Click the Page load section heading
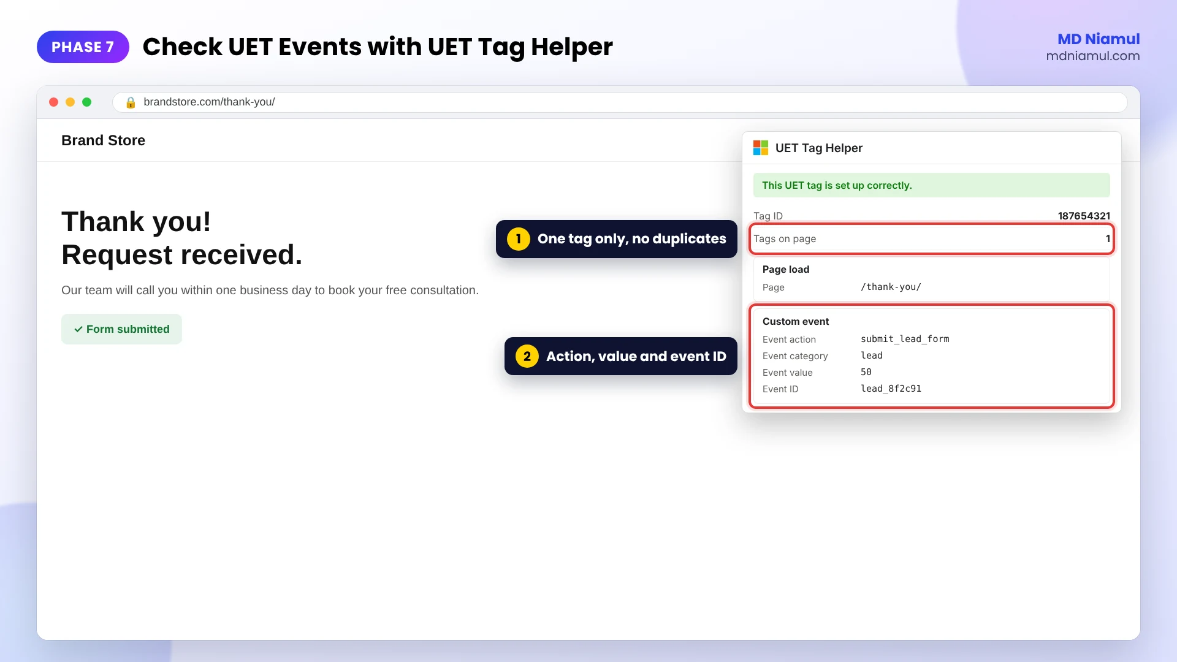This screenshot has width=1177, height=662. click(786, 269)
